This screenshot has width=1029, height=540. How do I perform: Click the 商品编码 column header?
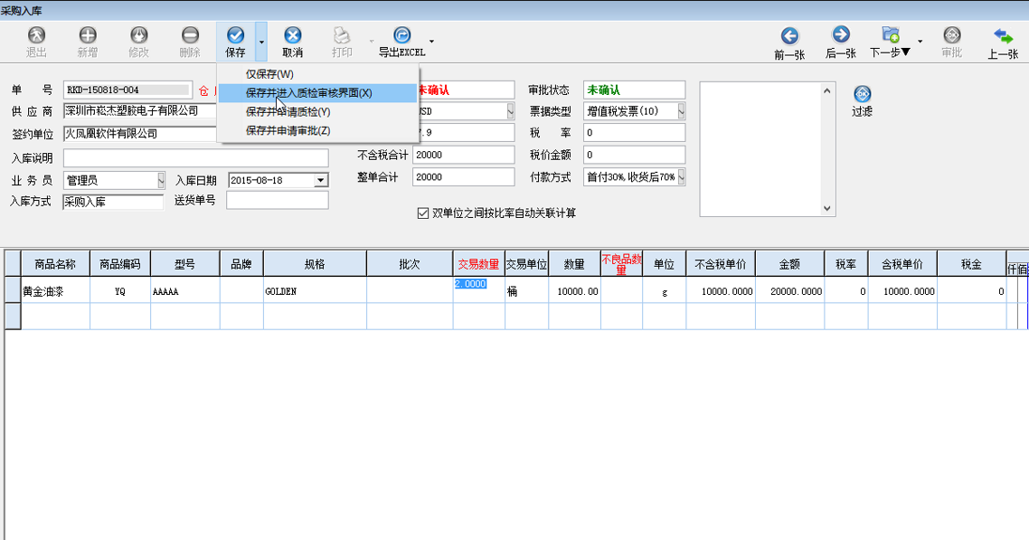[120, 264]
